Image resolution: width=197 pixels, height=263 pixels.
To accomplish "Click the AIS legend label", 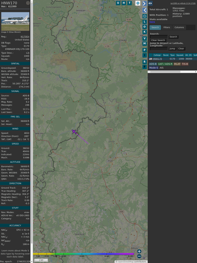I will coord(161,68).
